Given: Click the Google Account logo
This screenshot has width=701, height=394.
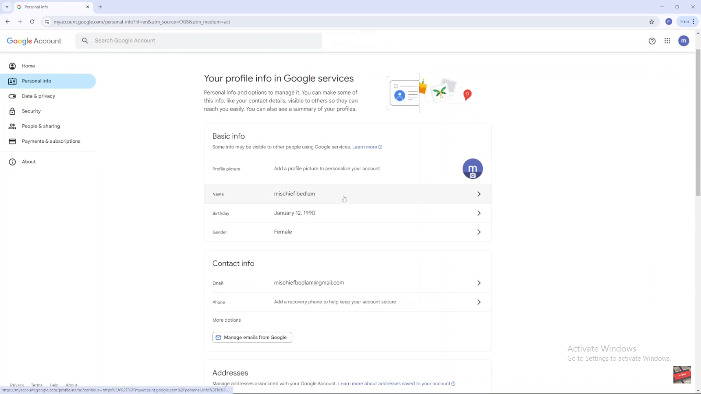Looking at the screenshot, I should pos(34,41).
